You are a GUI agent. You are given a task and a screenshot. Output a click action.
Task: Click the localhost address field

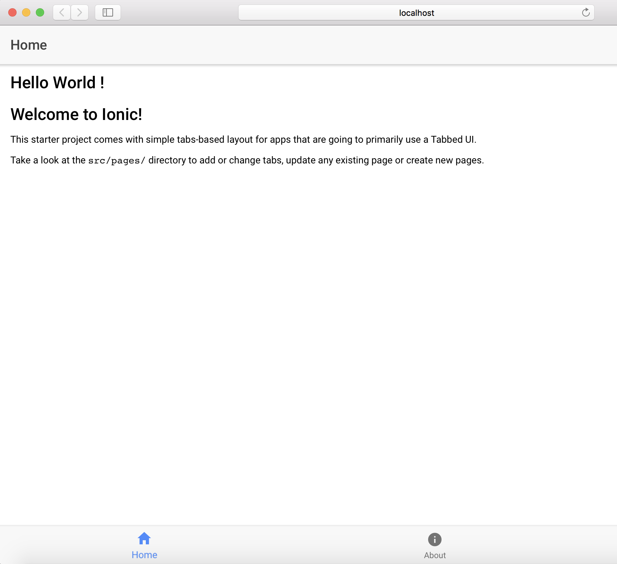[x=416, y=13]
